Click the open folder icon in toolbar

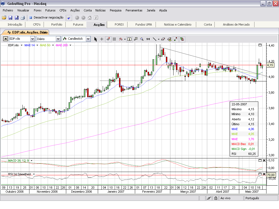(4, 18)
